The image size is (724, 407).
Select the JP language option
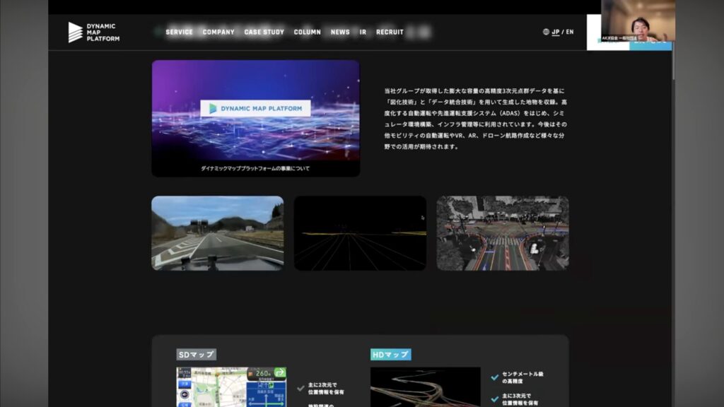556,32
